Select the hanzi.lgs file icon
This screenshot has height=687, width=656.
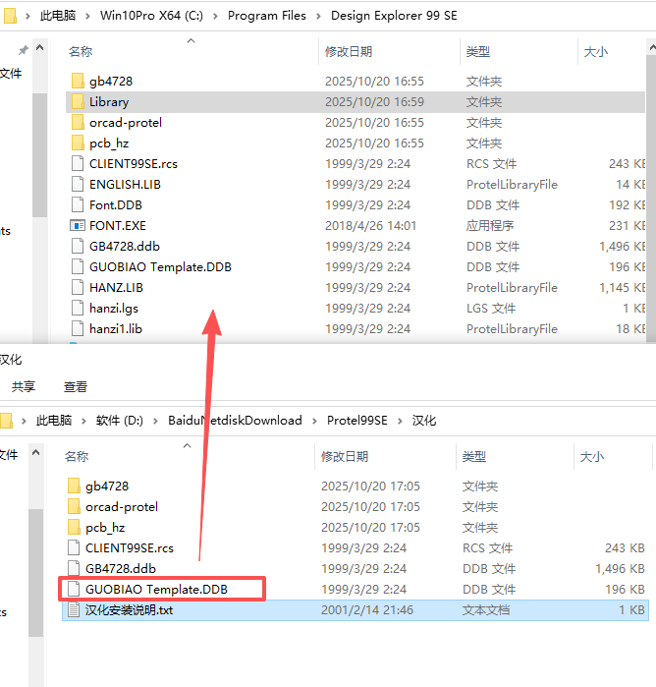pos(78,308)
